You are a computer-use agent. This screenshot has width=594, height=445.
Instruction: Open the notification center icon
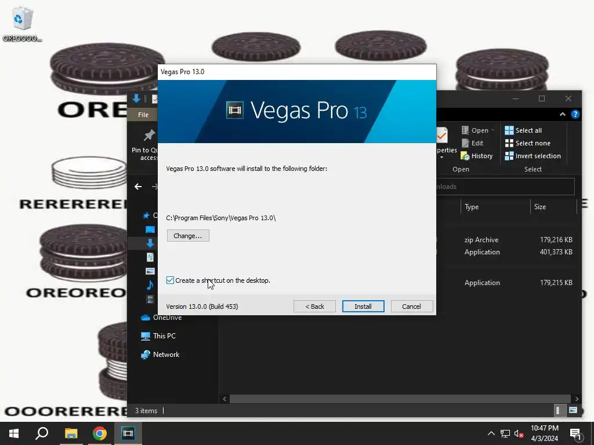pyautogui.click(x=576, y=434)
